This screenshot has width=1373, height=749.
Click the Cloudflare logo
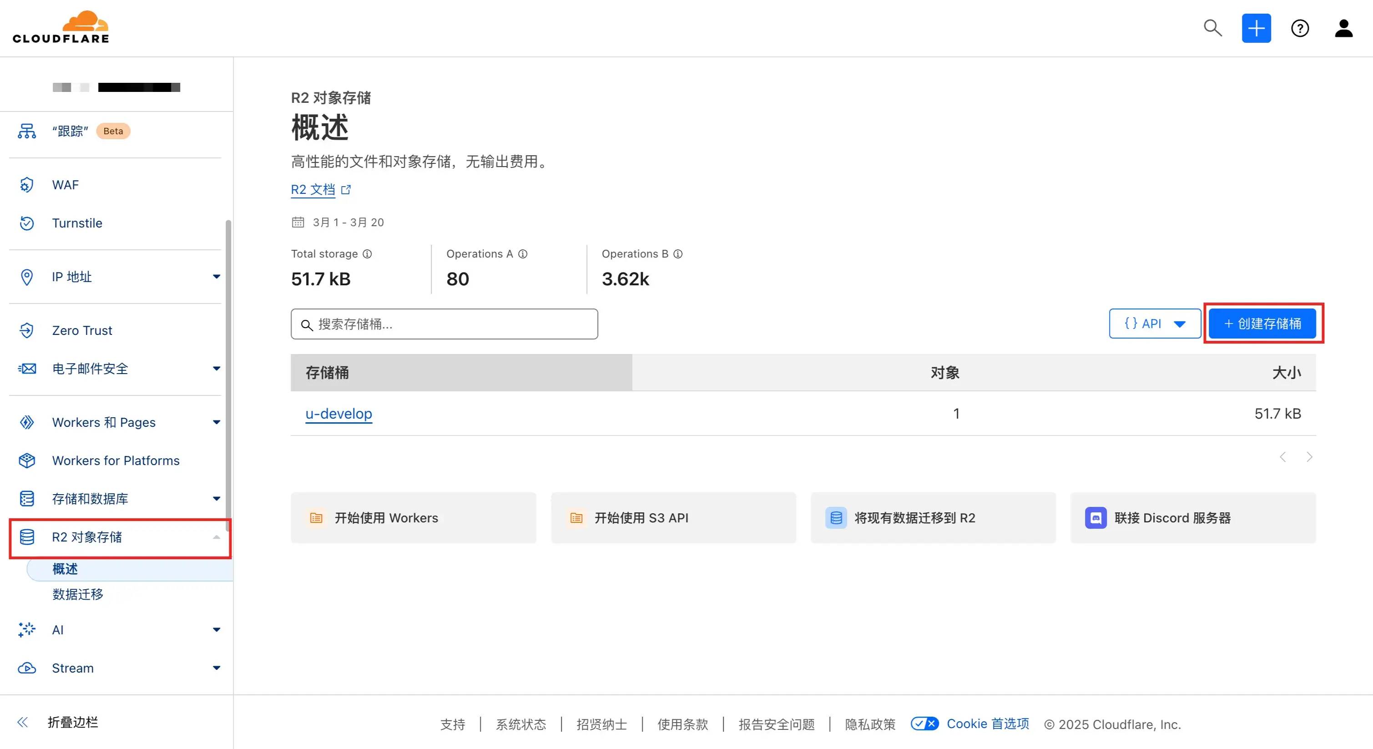[61, 27]
